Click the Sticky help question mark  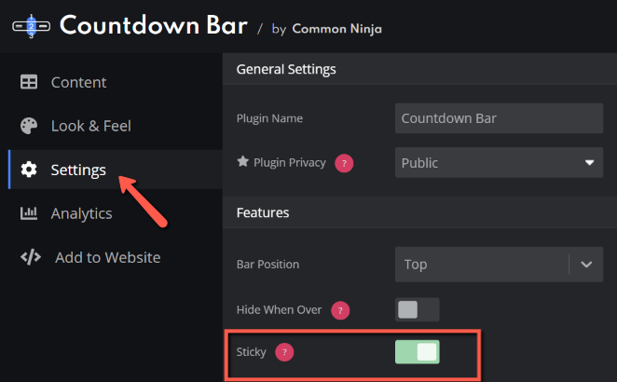[x=284, y=352]
